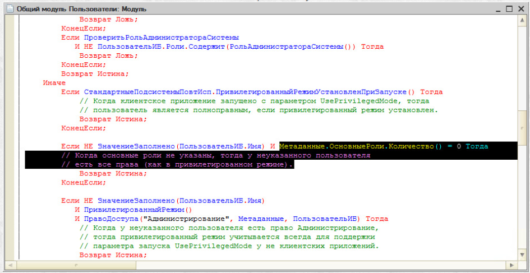Click the comment mentioning 'UsePrivilegedMode, тогда'

tap(254, 101)
